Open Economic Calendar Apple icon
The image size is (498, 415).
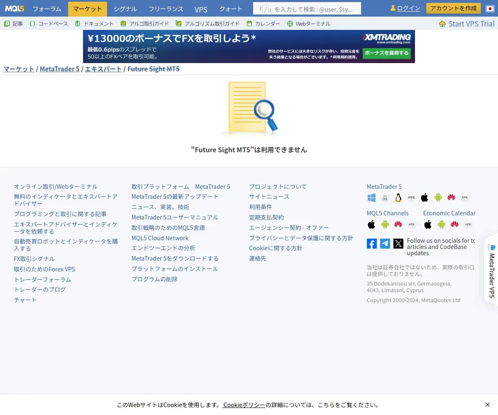pyautogui.click(x=428, y=225)
